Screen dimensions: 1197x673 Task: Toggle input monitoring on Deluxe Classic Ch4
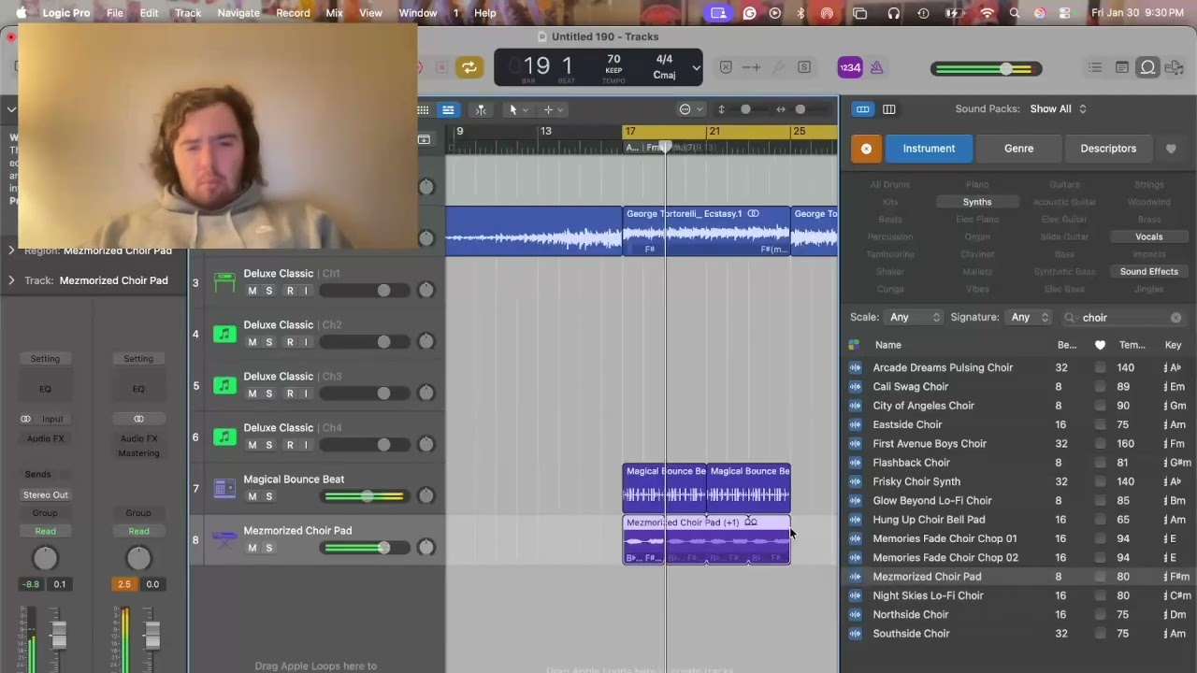(x=306, y=445)
